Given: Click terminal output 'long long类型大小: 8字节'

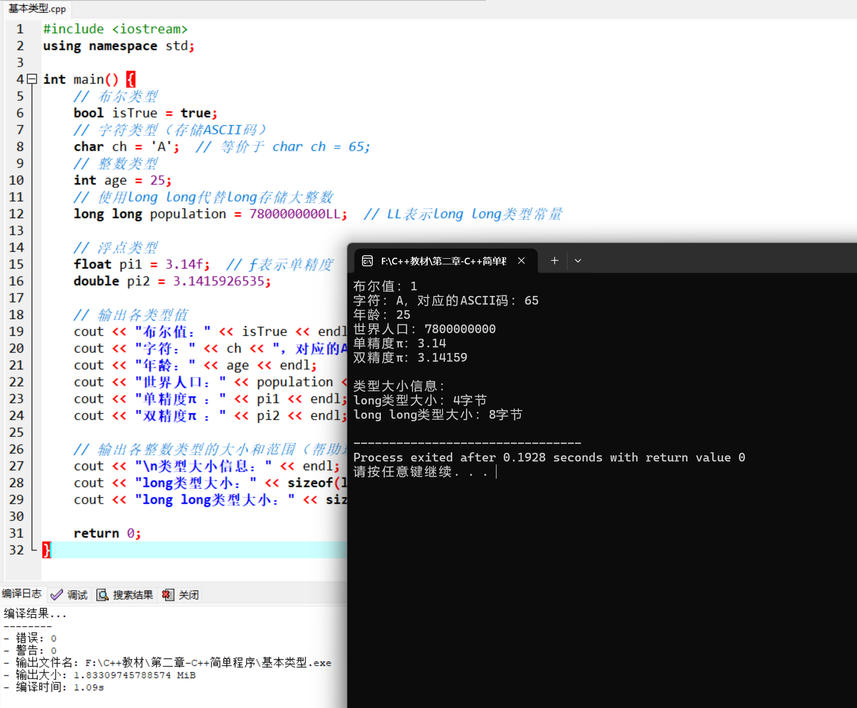Looking at the screenshot, I should pos(438,415).
